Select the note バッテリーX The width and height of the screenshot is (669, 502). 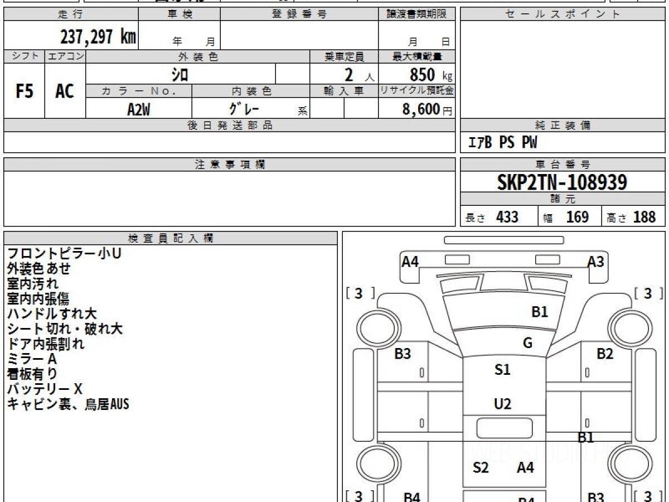pos(45,389)
